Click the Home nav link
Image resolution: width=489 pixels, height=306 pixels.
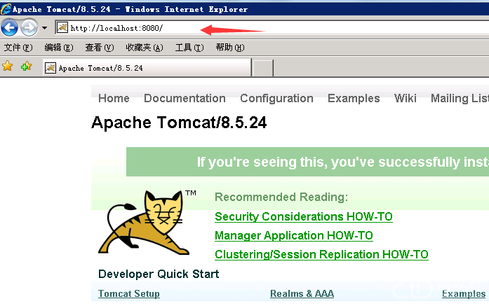[114, 98]
